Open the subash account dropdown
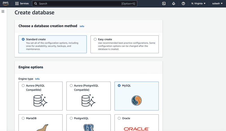226x131 pixels. (217, 3)
